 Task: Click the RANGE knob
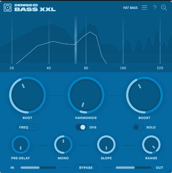point(151,145)
